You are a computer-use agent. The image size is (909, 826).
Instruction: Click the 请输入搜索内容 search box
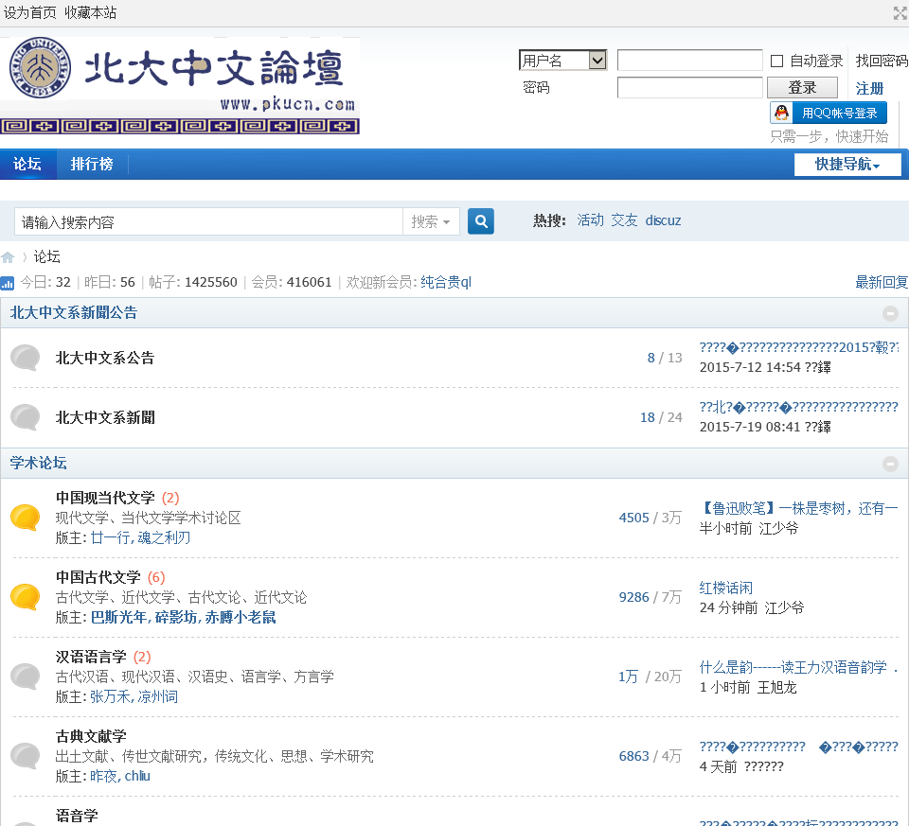(208, 221)
